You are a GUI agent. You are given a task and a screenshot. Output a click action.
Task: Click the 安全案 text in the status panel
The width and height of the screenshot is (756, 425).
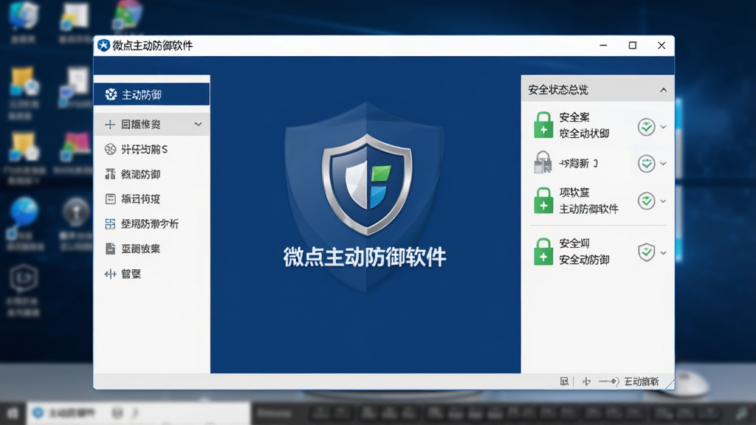(x=574, y=117)
